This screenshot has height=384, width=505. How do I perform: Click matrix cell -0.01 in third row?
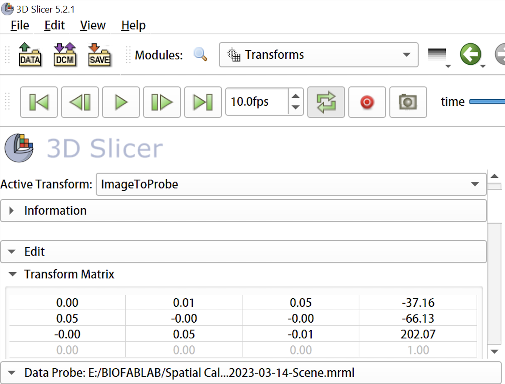point(301,334)
